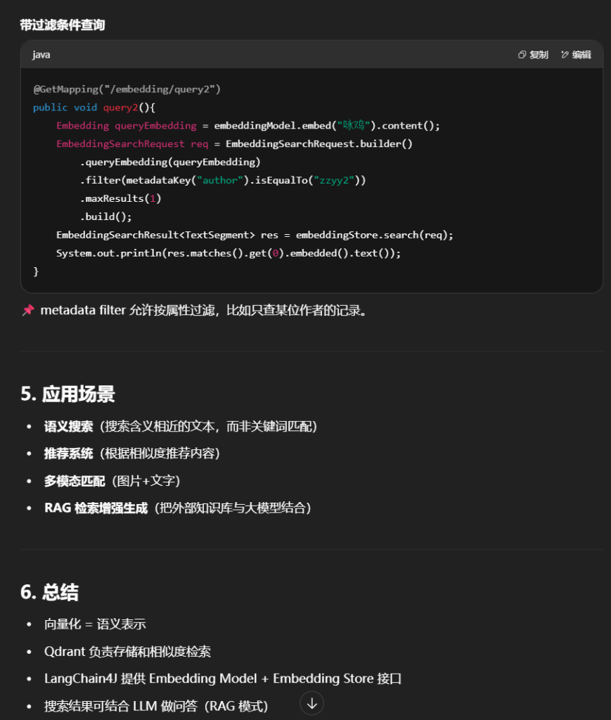Screen dimensions: 611x720
Task: Click the 语义搜索 bullet item
Action: tap(68, 427)
